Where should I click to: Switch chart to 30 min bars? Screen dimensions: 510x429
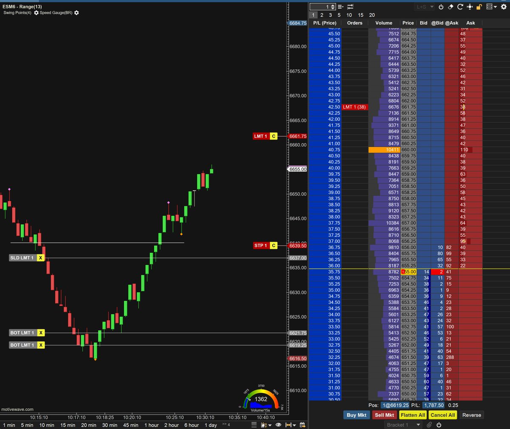click(110, 425)
